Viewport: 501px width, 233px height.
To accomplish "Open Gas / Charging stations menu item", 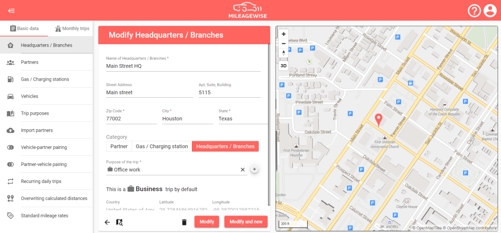I will (46, 79).
